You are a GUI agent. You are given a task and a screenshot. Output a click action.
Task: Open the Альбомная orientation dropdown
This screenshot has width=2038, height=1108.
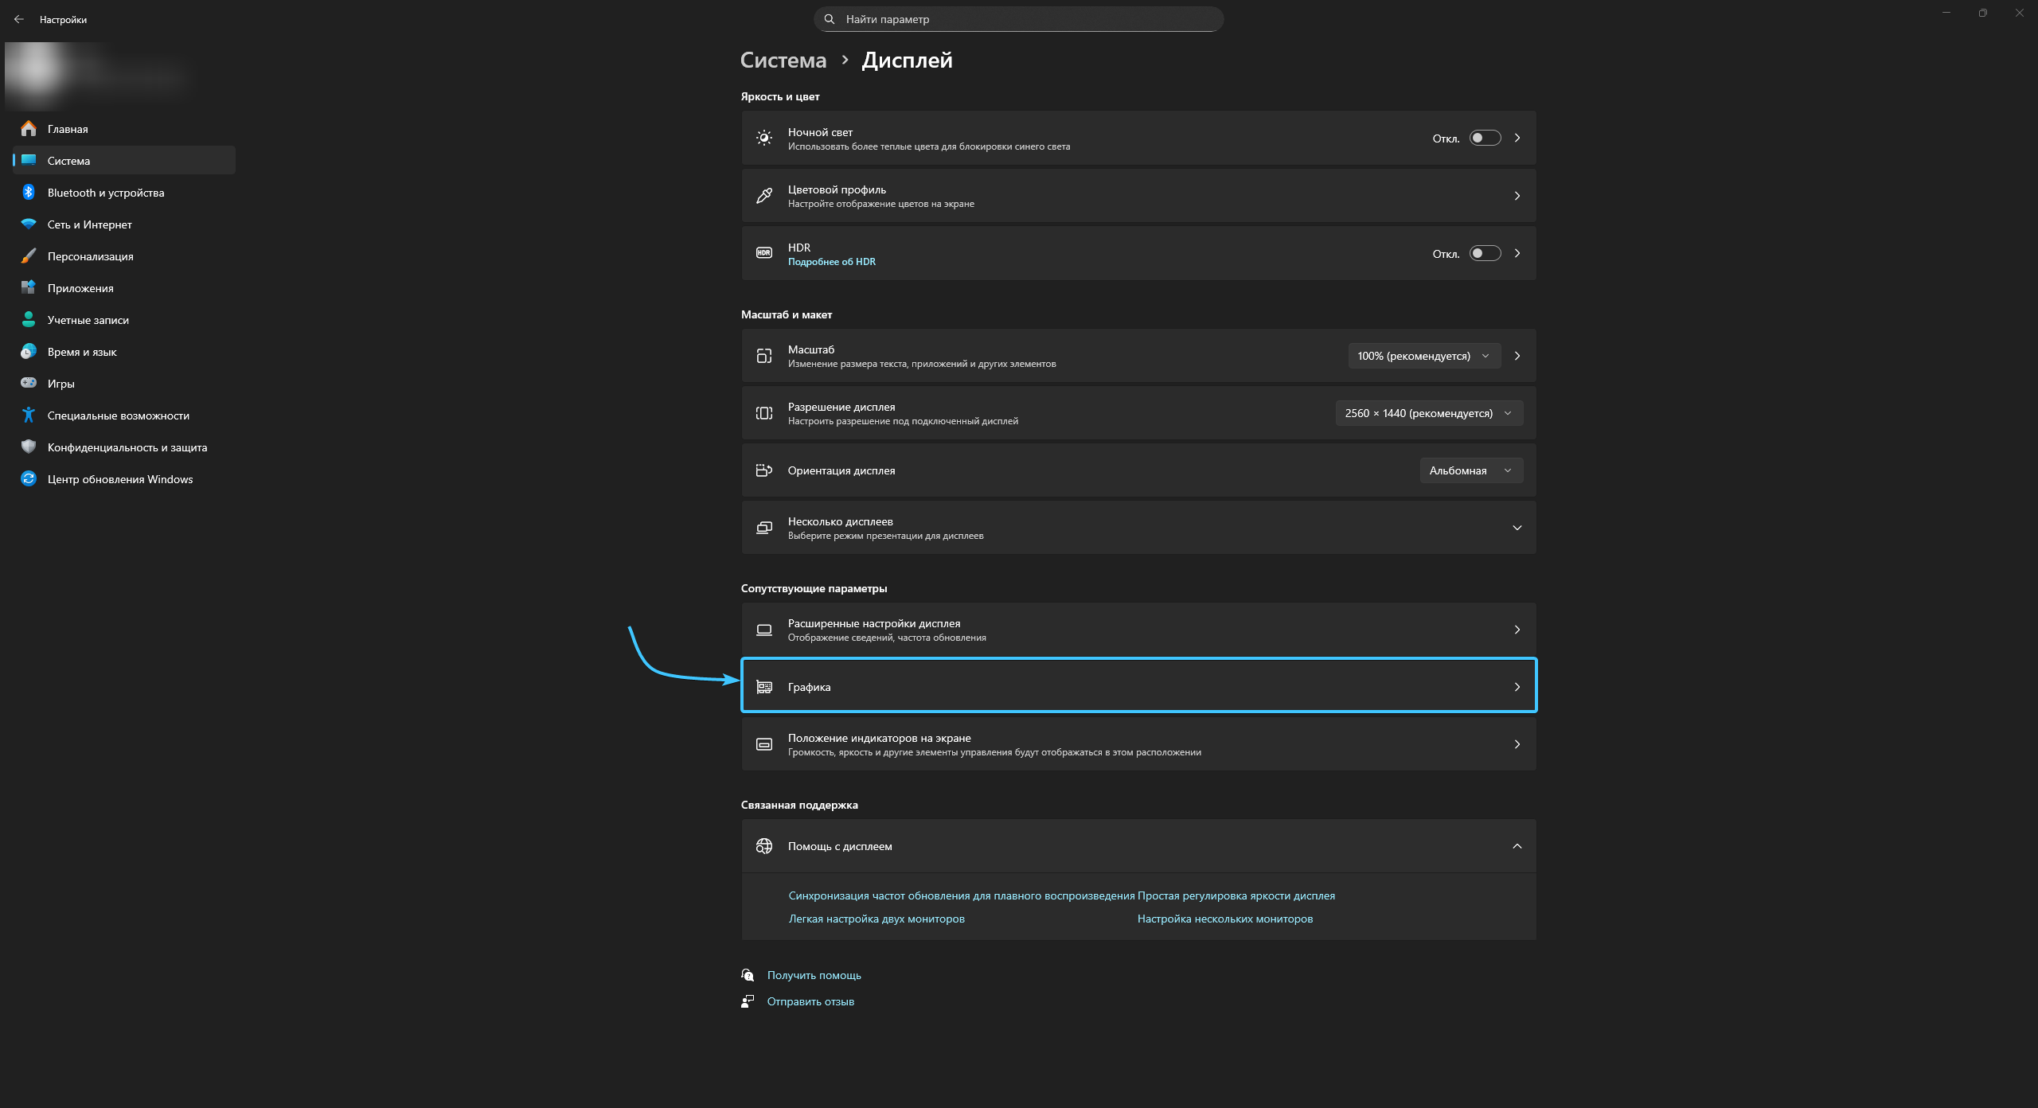pos(1470,470)
